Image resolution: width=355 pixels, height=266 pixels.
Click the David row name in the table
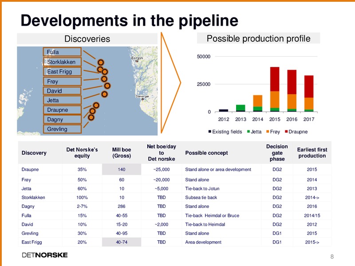pyautogui.click(x=27, y=224)
